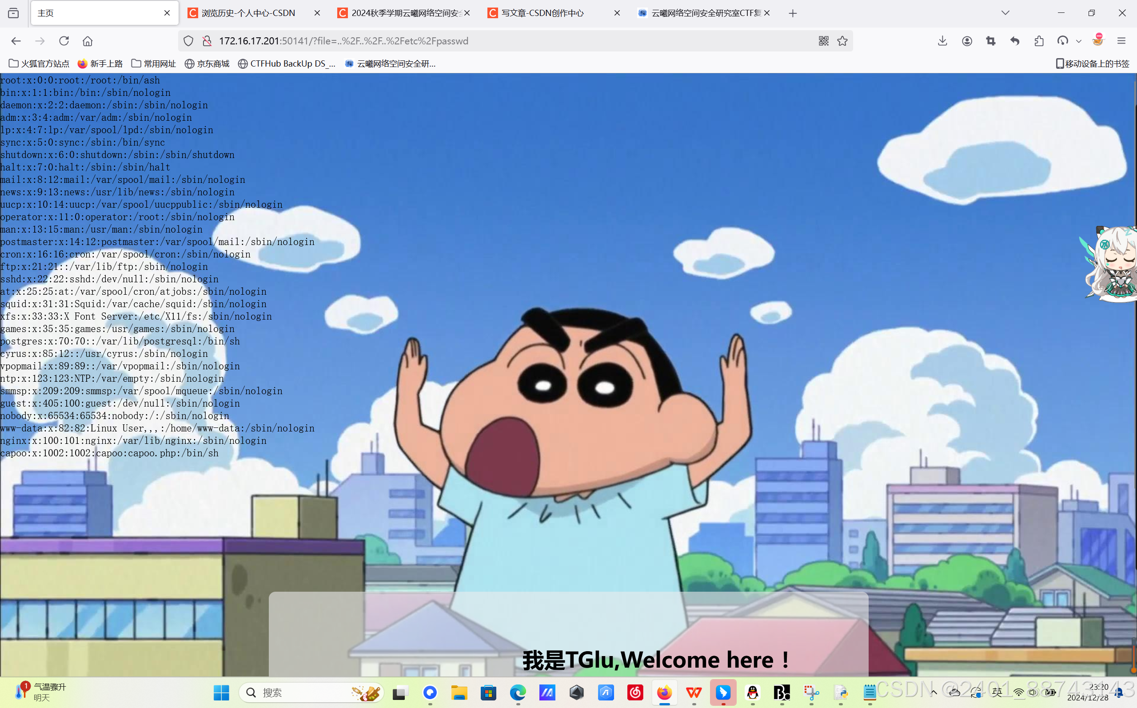Expand the system tray hidden icons
Viewport: 1137px width, 708px height.
[x=934, y=692]
